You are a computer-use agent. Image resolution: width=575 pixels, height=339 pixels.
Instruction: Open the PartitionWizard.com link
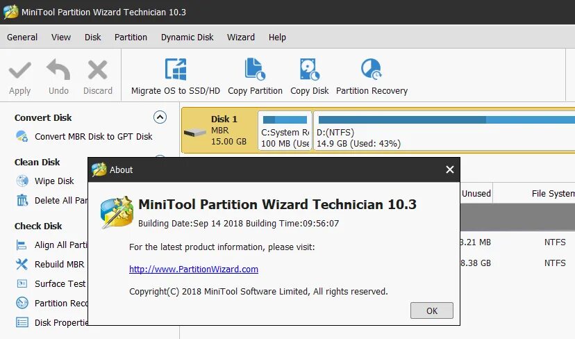(194, 270)
